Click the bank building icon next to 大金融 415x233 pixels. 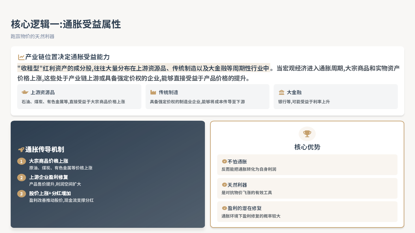tap(281, 93)
